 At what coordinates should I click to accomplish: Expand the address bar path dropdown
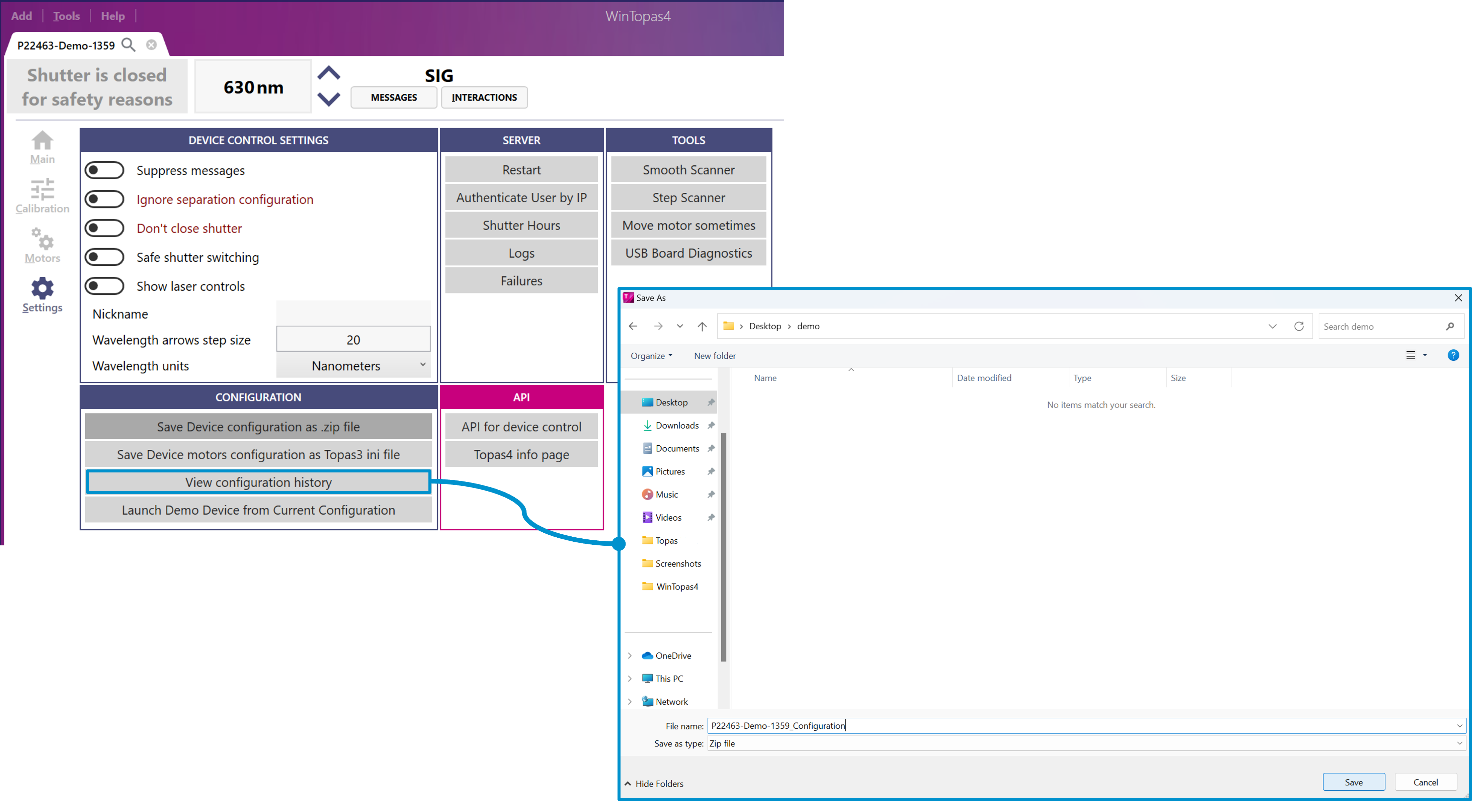1273,326
